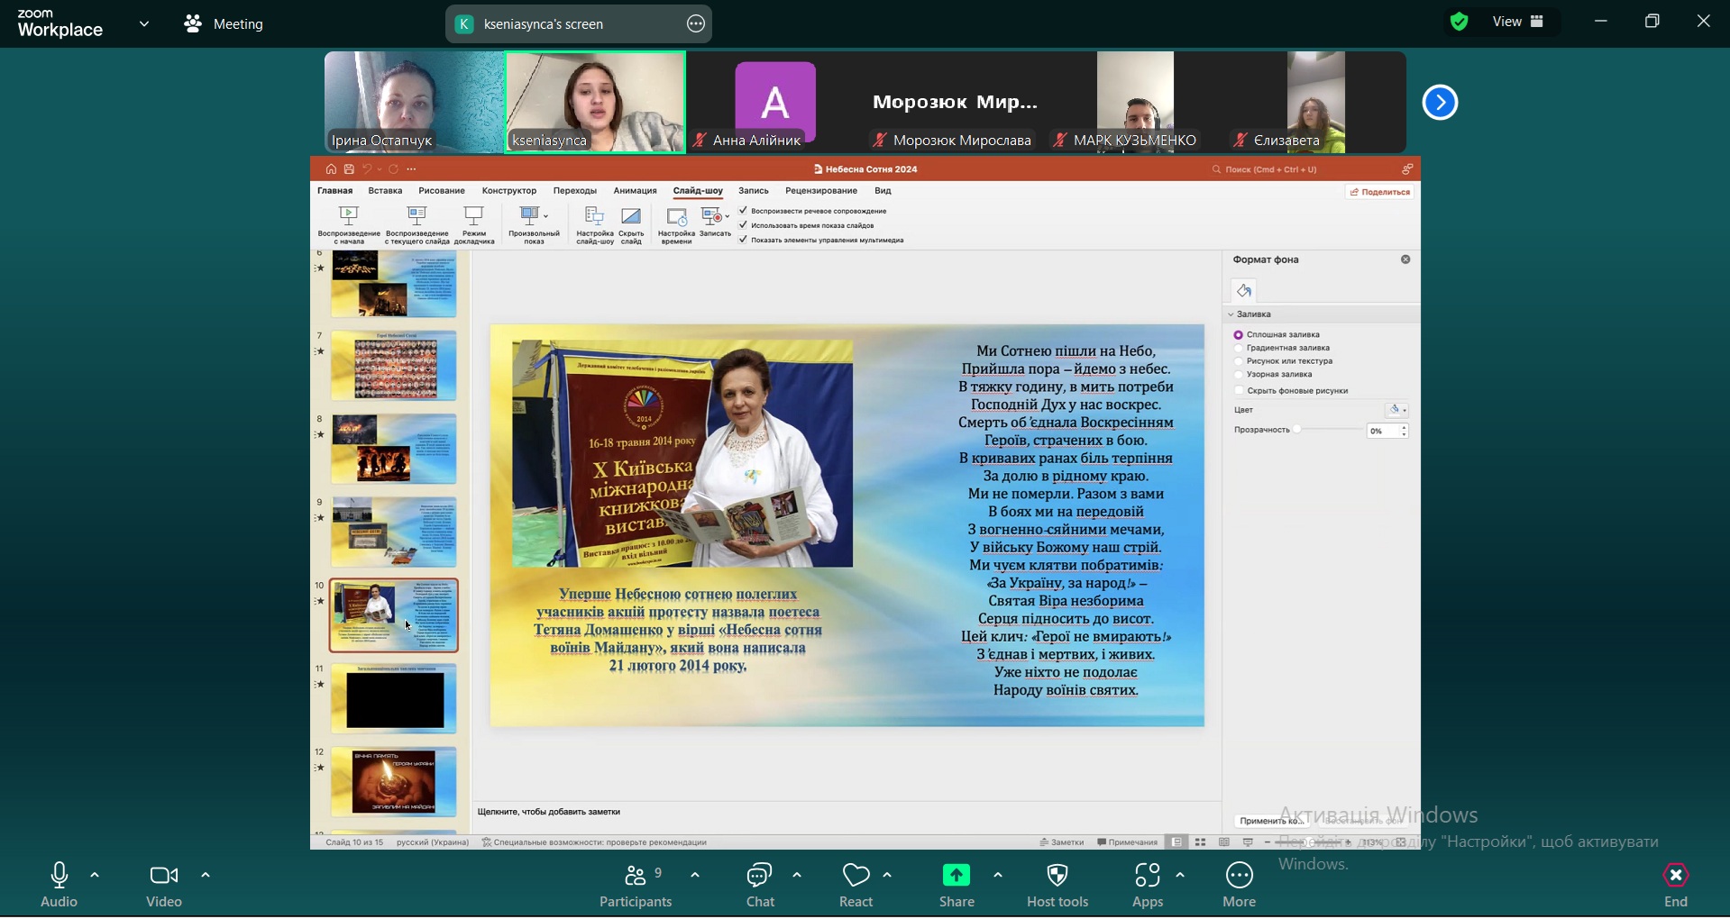Click PowerPoint home icon in title bar
This screenshot has width=1730, height=919.
[331, 169]
